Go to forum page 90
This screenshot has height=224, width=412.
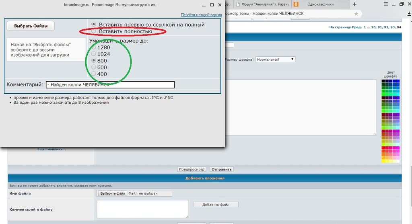click(x=373, y=27)
